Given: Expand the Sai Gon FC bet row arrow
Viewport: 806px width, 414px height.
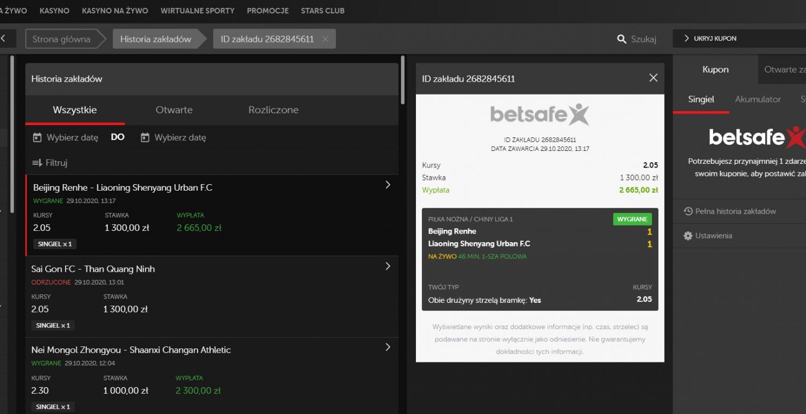Looking at the screenshot, I should click(x=388, y=266).
